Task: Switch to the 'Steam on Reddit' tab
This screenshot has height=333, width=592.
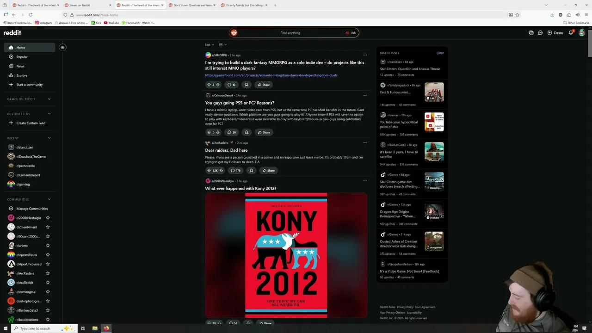Action: tap(87, 5)
